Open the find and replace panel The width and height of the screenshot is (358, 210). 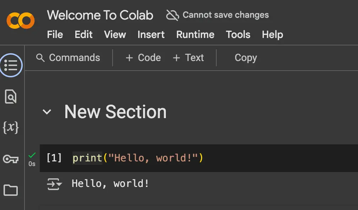11,96
